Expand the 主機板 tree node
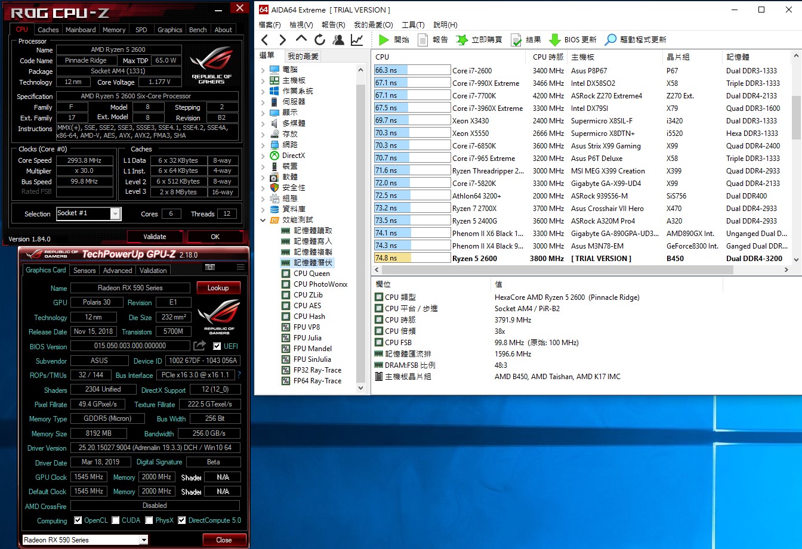802x549 pixels. coord(263,80)
